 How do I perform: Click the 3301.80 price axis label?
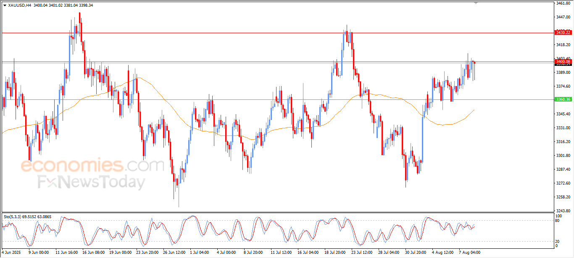coord(563,156)
